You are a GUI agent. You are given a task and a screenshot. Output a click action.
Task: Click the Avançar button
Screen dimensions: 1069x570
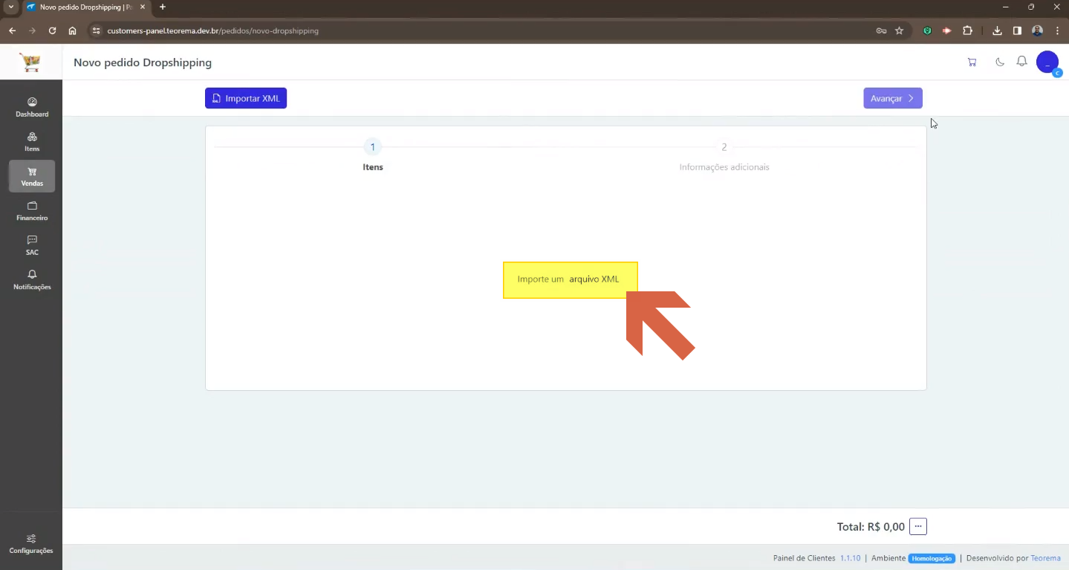893,98
